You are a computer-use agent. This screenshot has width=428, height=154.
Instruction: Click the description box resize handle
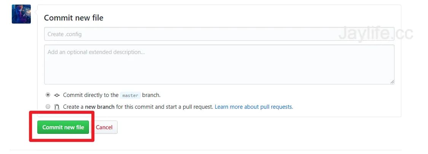(x=392, y=82)
